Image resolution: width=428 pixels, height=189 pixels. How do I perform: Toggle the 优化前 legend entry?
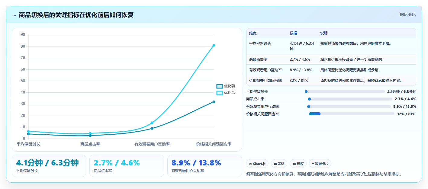(226, 86)
